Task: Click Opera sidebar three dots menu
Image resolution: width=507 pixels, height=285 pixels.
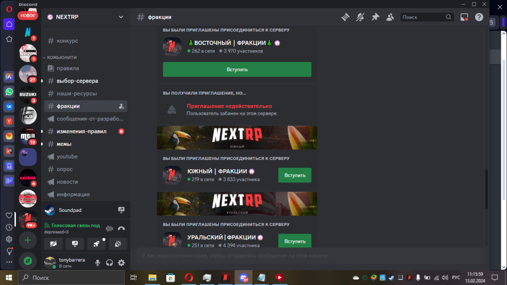Action: pos(9,262)
